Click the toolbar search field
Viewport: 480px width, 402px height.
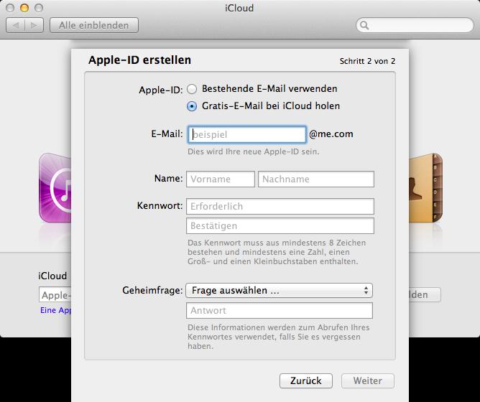coord(415,25)
